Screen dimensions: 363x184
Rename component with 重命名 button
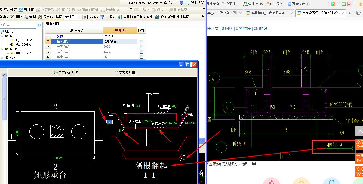coord(45,17)
